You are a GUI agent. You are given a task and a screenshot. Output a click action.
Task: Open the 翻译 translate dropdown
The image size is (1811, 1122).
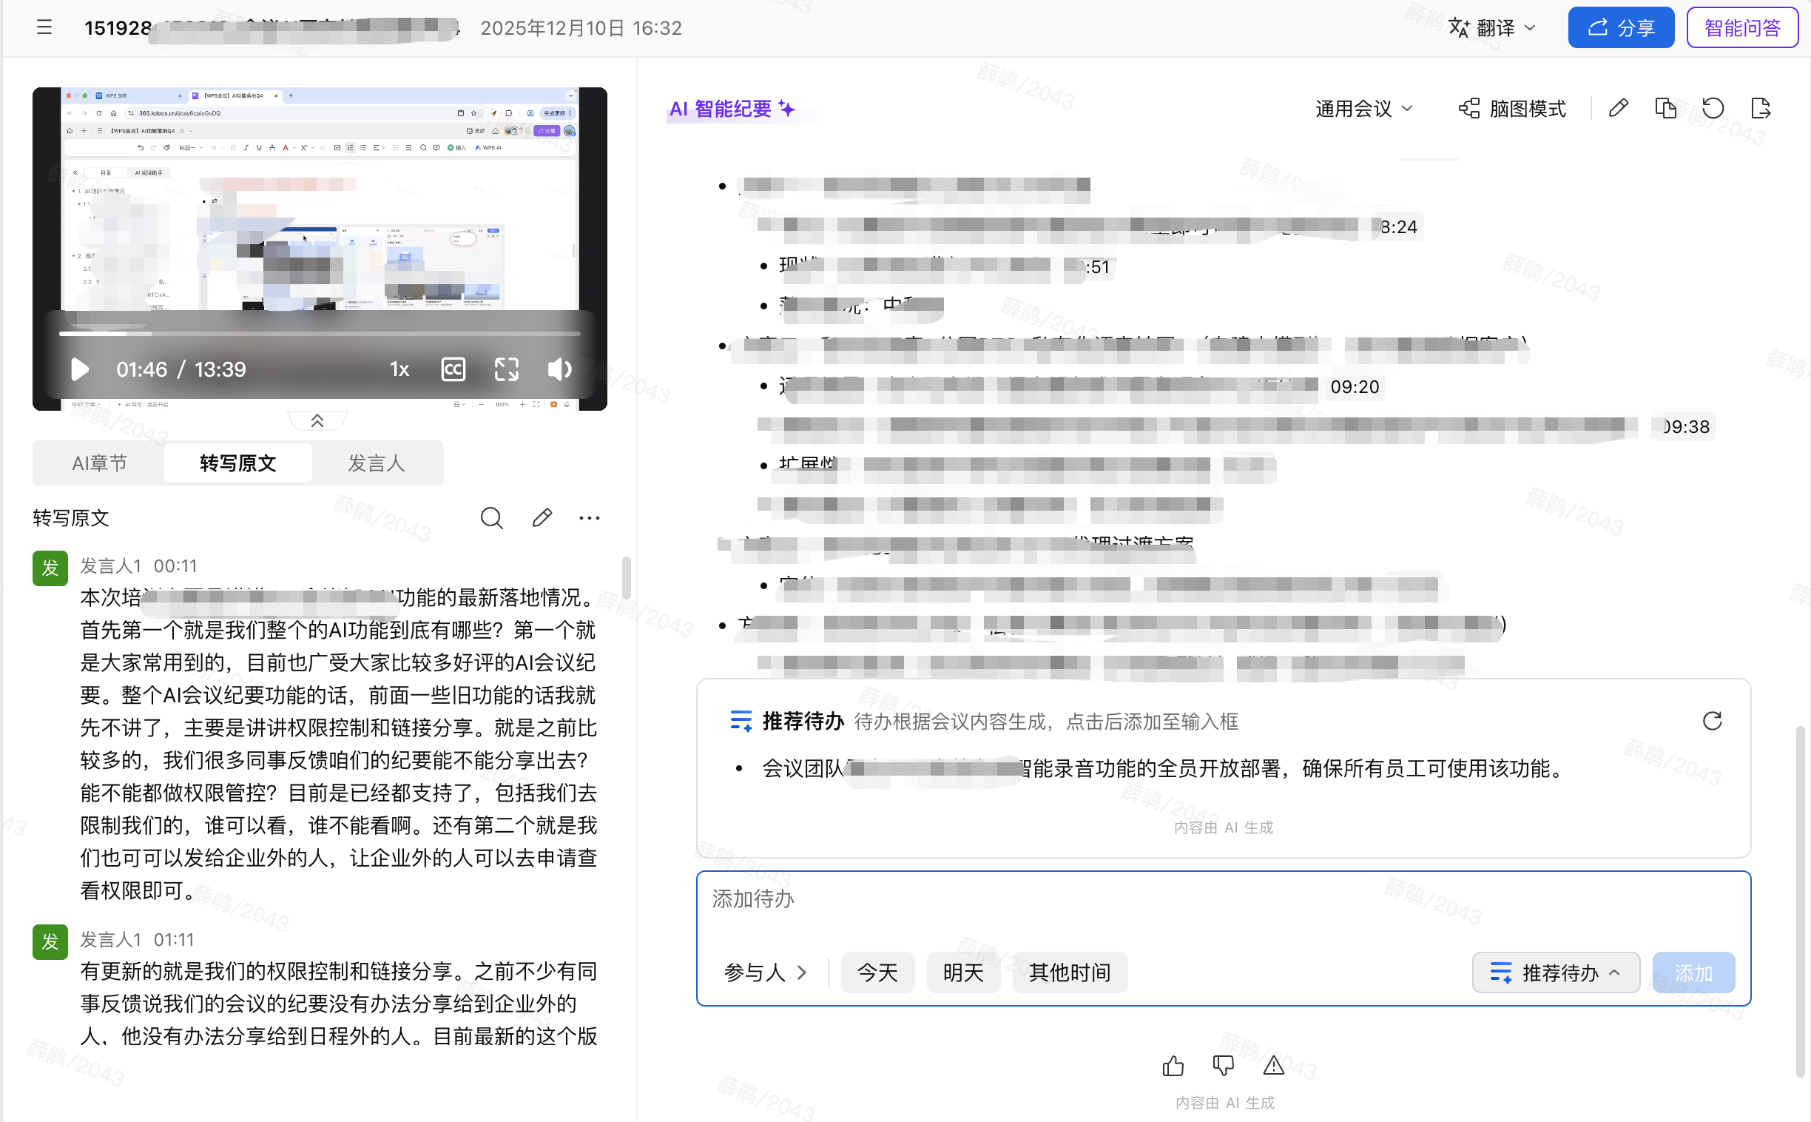[x=1492, y=27]
